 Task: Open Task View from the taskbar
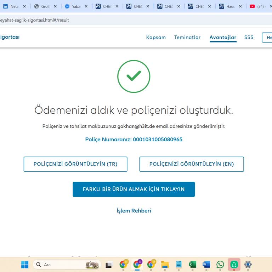pyautogui.click(x=109, y=265)
